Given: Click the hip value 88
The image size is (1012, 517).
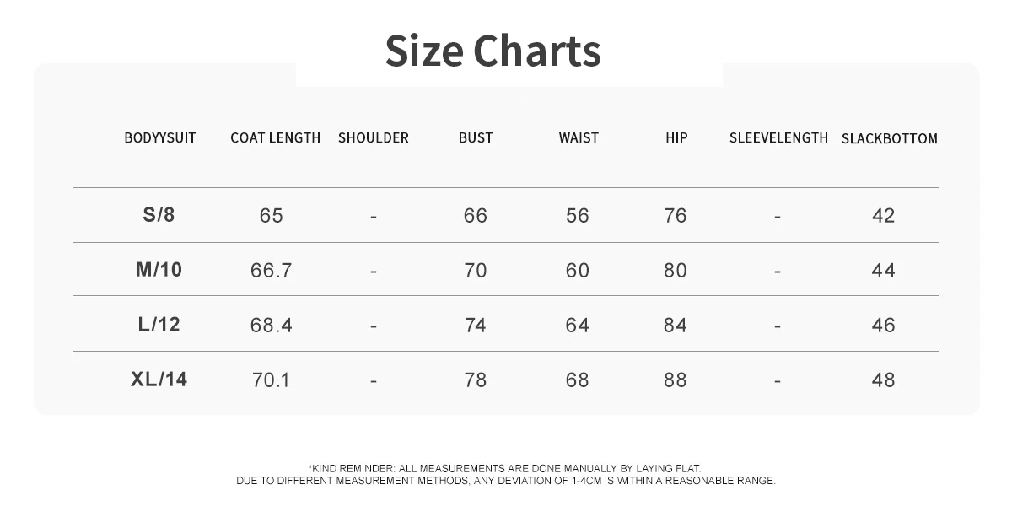Looking at the screenshot, I should click(x=676, y=380).
